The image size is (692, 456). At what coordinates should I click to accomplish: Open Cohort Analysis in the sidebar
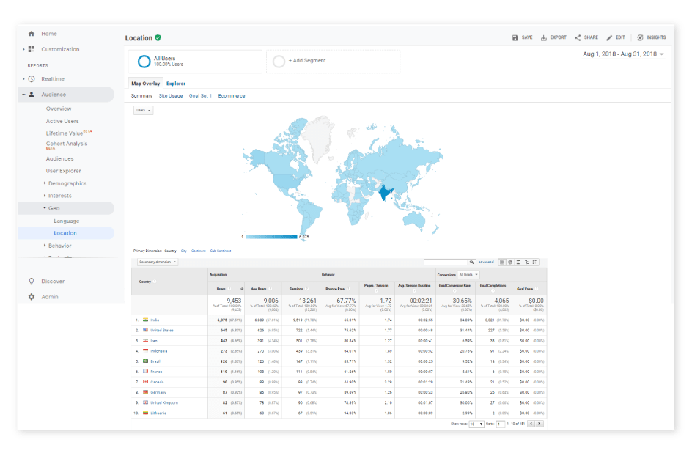(67, 144)
